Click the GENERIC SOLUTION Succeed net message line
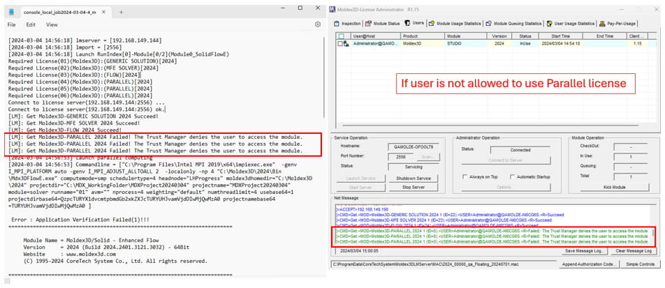The height and width of the screenshot is (288, 665). click(444, 215)
